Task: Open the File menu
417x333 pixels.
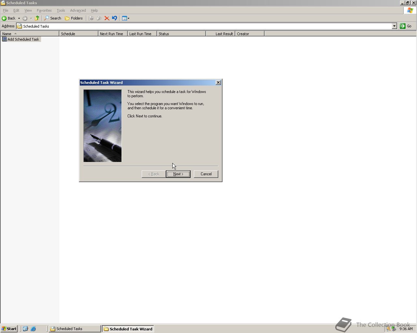Action: [6, 10]
